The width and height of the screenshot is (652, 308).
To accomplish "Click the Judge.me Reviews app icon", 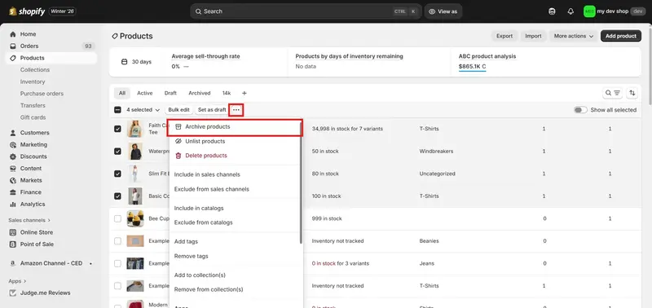I will (13, 293).
